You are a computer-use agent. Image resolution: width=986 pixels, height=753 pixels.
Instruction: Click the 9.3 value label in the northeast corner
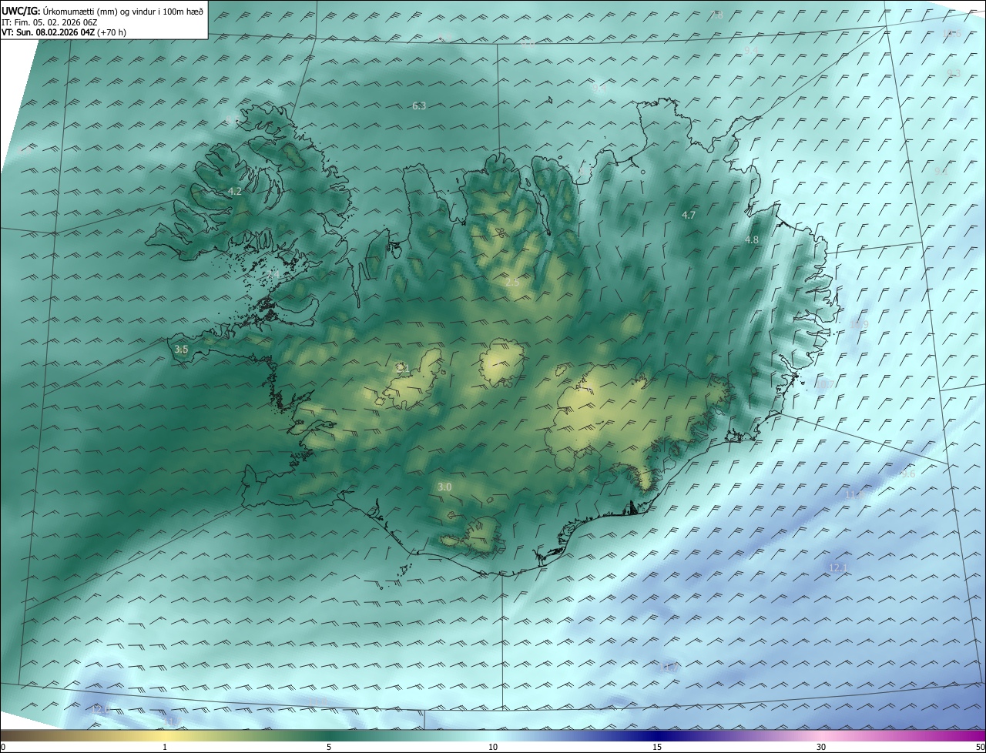tap(954, 72)
